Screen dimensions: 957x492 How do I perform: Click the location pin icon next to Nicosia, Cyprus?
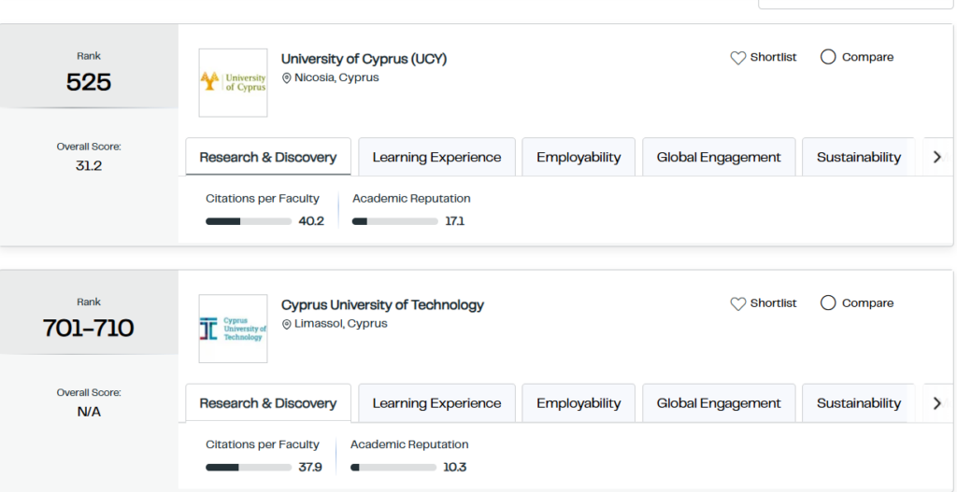click(x=286, y=78)
